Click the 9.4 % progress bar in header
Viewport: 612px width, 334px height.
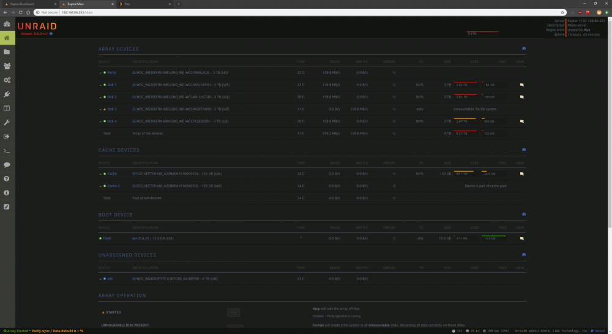coord(482,32)
